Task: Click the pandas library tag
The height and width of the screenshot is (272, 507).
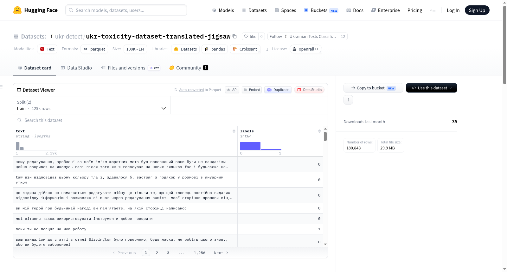Action: [x=215, y=49]
